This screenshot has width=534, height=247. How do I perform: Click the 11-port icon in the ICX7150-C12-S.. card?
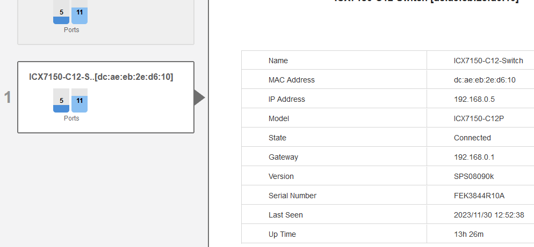point(80,101)
